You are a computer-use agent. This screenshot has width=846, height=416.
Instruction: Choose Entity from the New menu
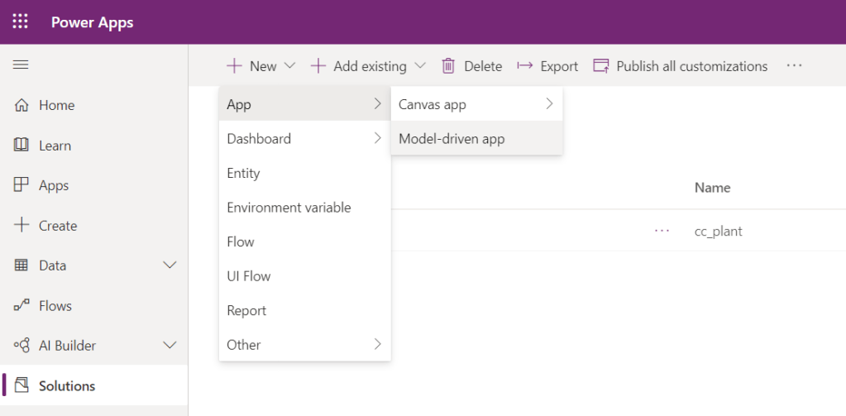pyautogui.click(x=243, y=174)
